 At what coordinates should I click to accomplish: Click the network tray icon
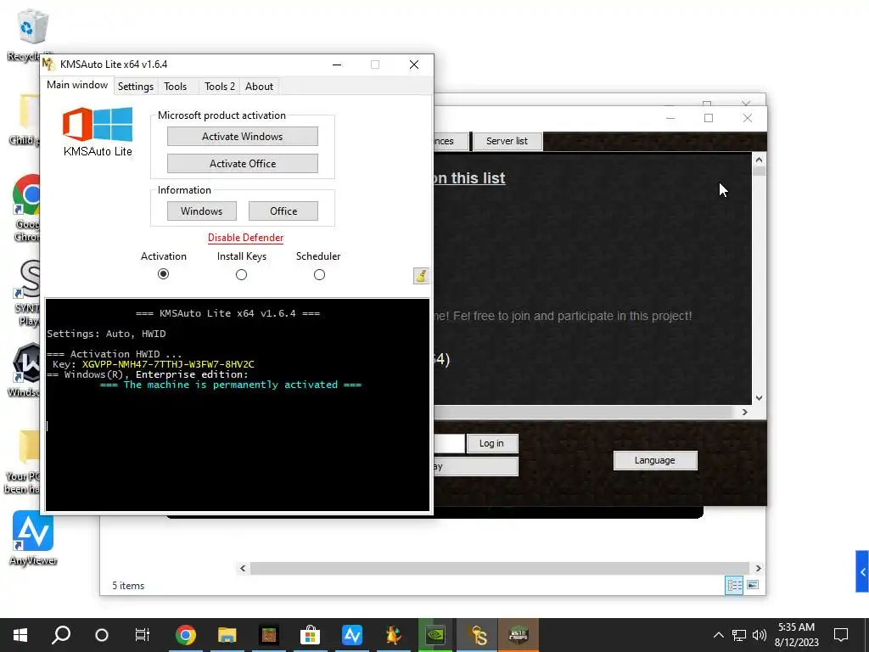point(739,635)
